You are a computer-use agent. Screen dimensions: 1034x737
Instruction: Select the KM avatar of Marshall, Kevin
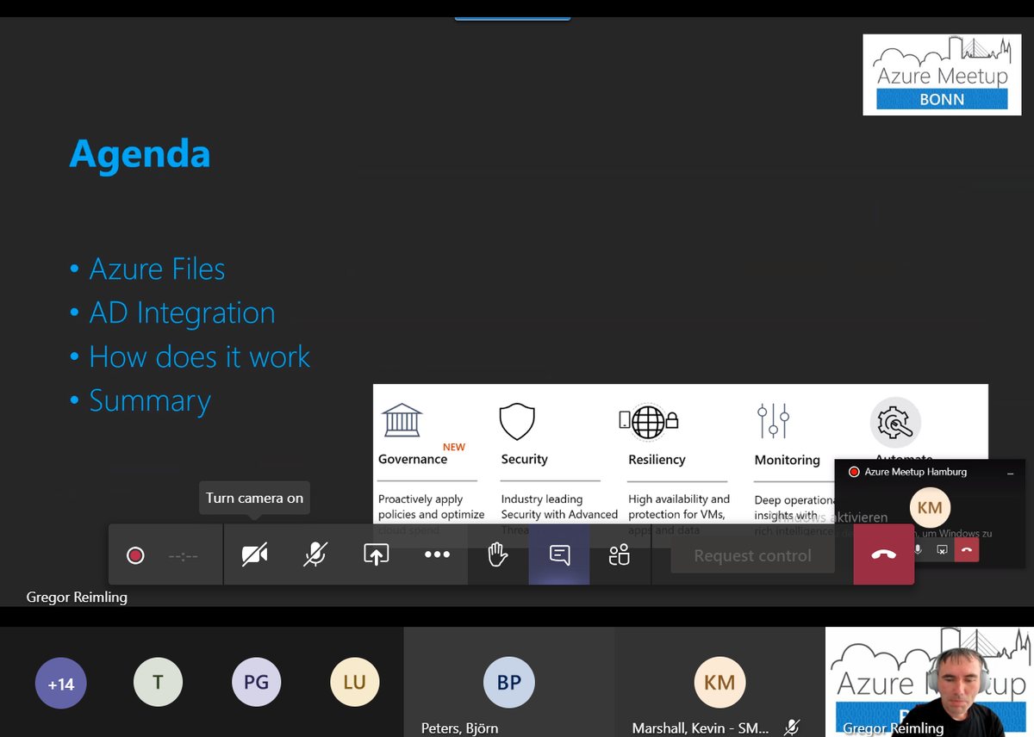719,682
